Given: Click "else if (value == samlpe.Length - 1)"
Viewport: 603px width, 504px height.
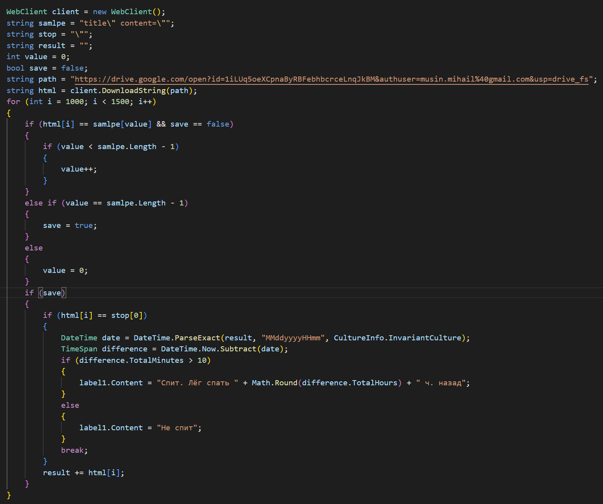Looking at the screenshot, I should click(107, 203).
